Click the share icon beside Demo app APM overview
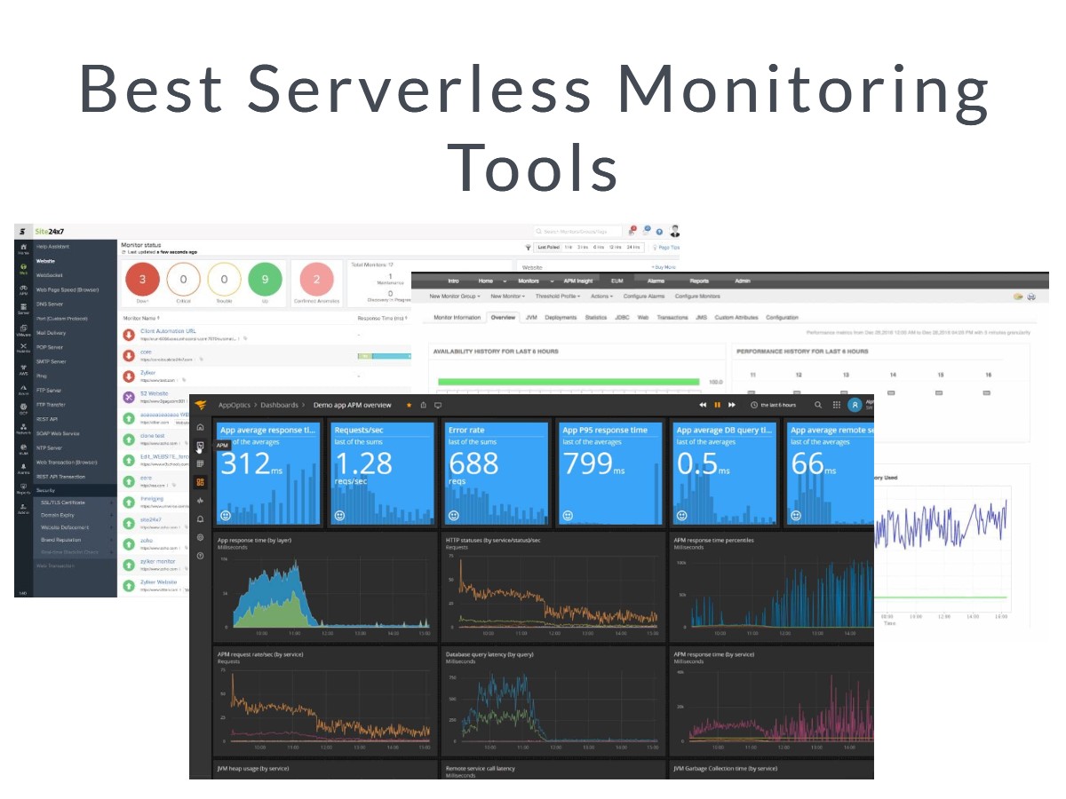Screen dimensions: 1066x799 [424, 406]
